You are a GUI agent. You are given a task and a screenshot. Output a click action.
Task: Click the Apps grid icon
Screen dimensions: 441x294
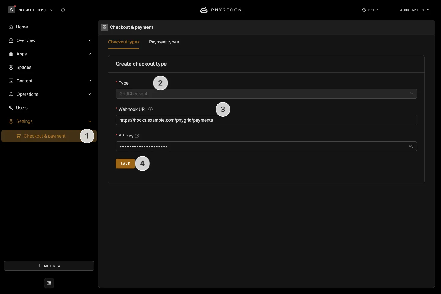[x=11, y=54]
